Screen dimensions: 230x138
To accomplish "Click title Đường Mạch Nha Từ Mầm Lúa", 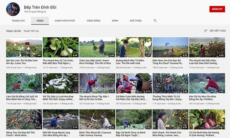I will pyautogui.click(x=130, y=62).
